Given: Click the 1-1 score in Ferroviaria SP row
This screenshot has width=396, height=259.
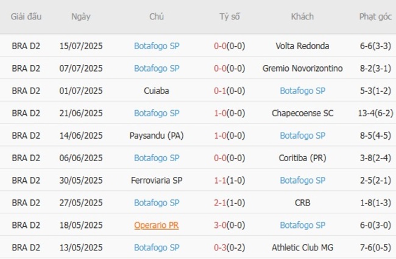Looking at the screenshot, I should tap(220, 181).
